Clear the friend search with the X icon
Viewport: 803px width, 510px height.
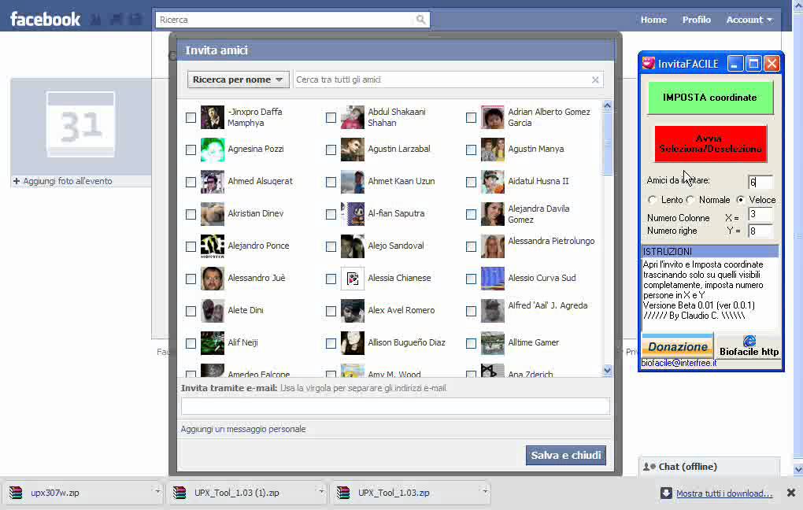coord(595,79)
